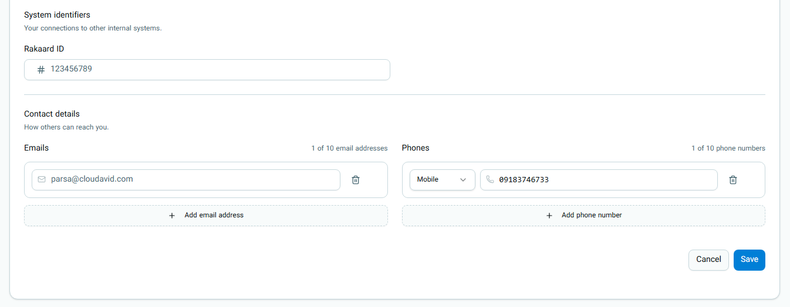This screenshot has height=307, width=790.
Task: Click the Rakaard ID field label
Action: [x=44, y=49]
